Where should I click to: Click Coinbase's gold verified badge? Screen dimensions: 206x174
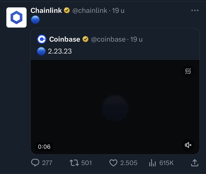tap(85, 39)
